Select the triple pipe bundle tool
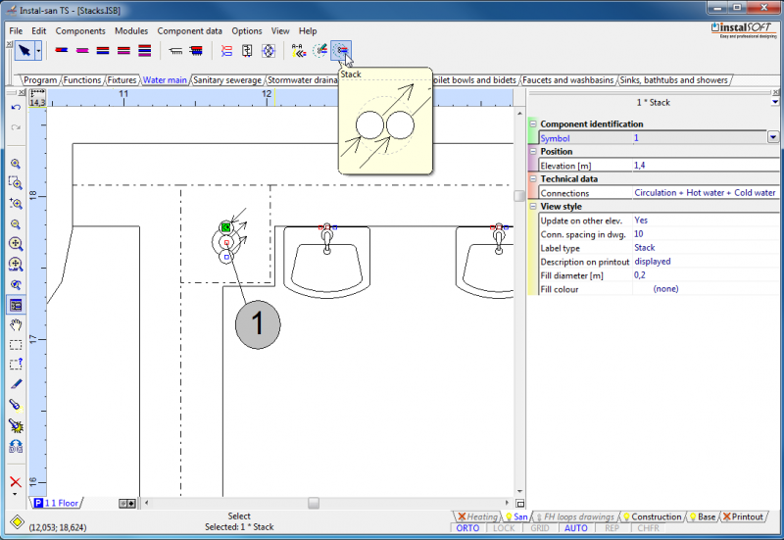The image size is (784, 540). (x=145, y=51)
